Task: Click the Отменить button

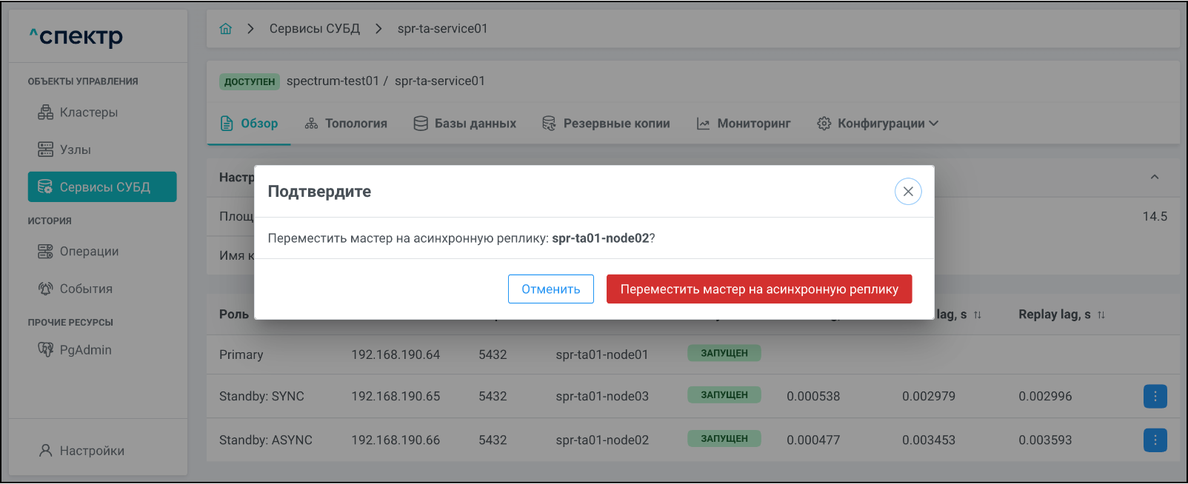Action: pos(550,289)
